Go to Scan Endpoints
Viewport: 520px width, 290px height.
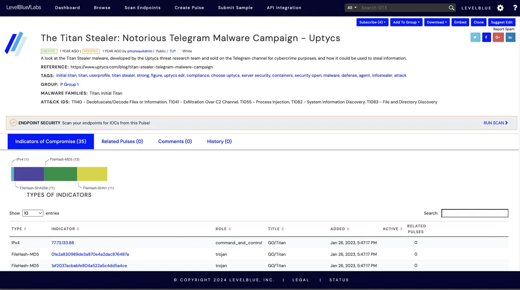tap(143, 8)
